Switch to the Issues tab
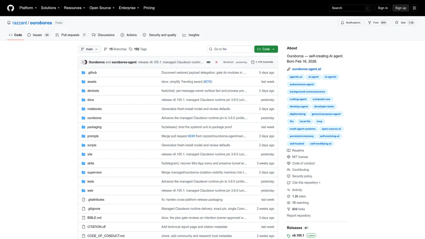The height and width of the screenshot is (239, 425). click(38, 35)
